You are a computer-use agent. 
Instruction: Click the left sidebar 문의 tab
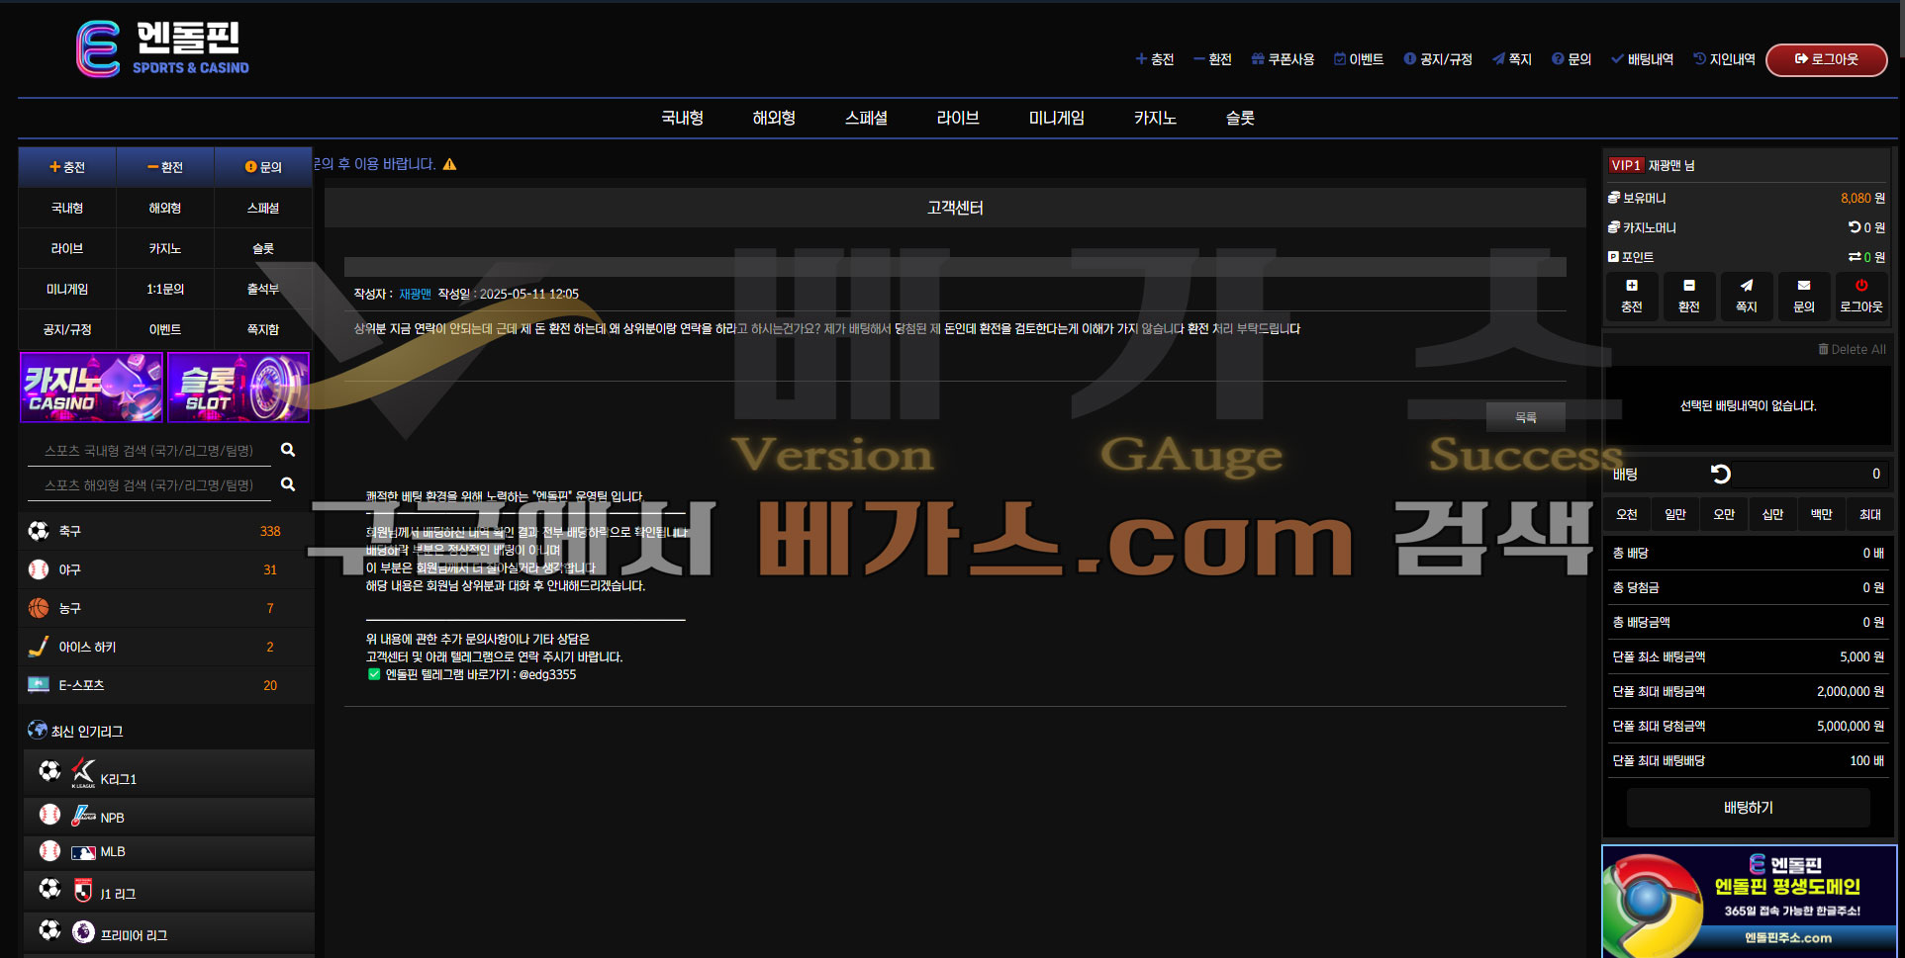263,167
